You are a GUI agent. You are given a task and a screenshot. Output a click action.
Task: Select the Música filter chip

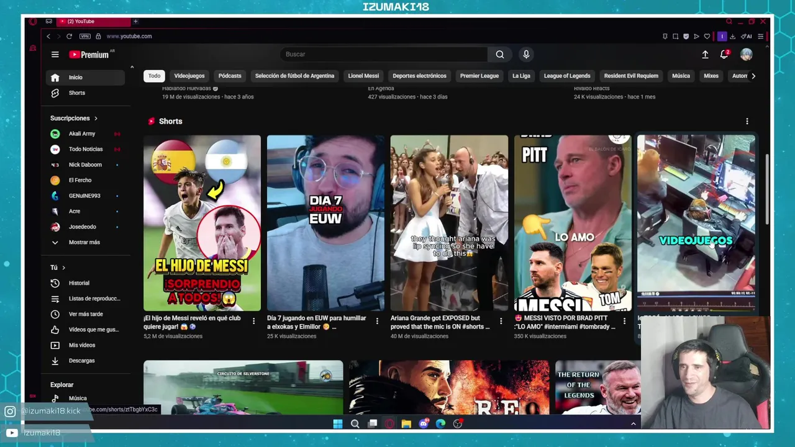(x=681, y=76)
